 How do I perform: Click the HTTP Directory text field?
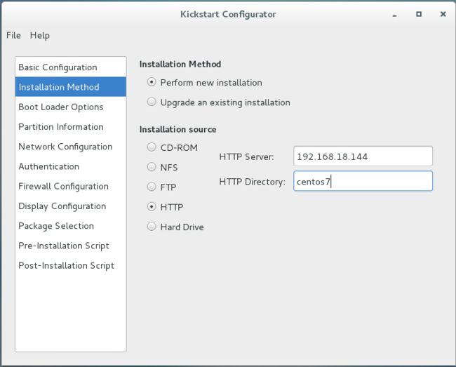coord(363,181)
